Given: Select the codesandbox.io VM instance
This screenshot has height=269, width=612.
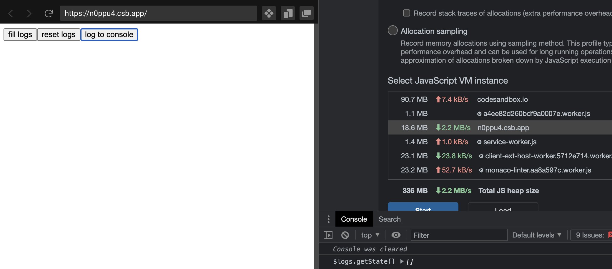Looking at the screenshot, I should pyautogui.click(x=500, y=99).
